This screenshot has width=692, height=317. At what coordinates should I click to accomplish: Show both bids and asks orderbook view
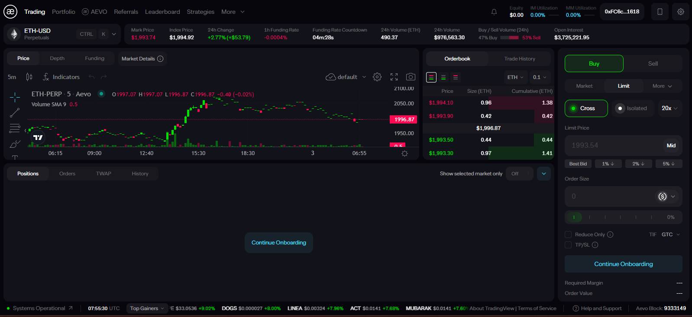click(431, 77)
